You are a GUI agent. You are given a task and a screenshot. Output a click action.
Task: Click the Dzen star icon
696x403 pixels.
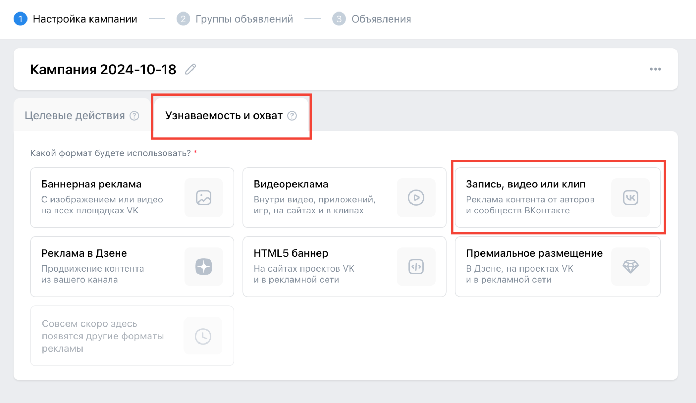204,267
